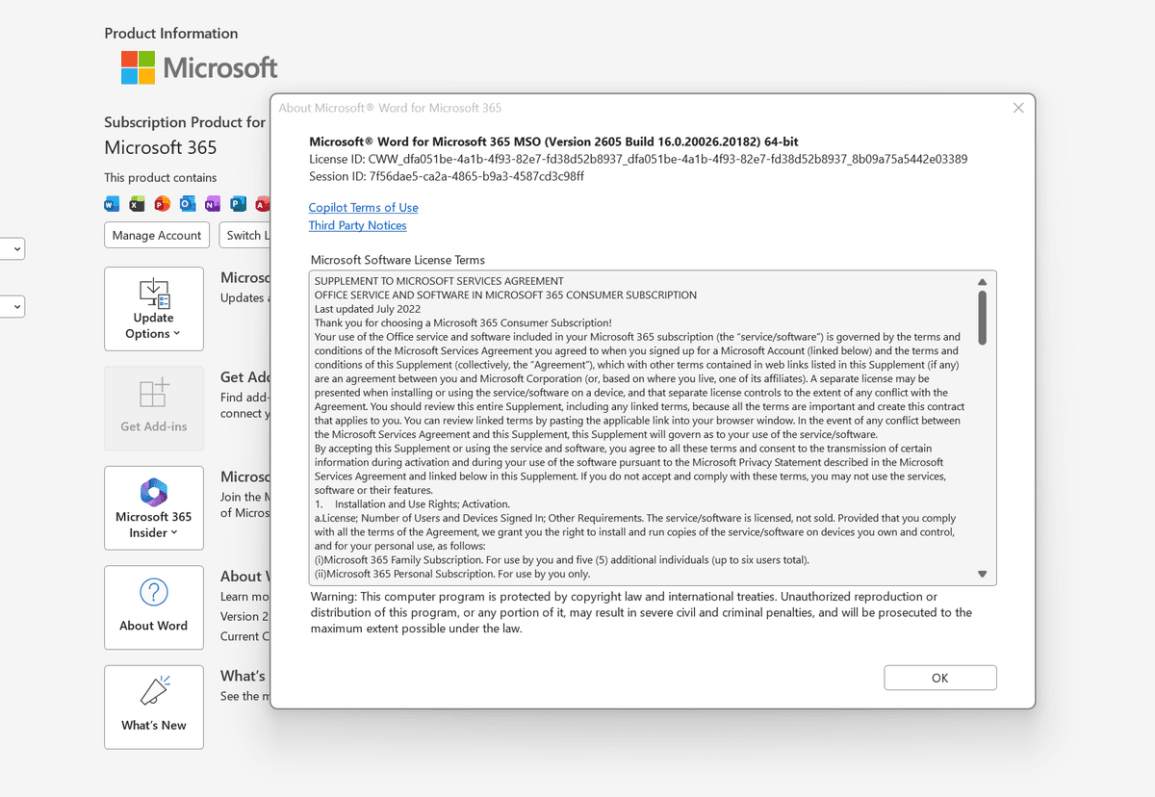Click the Word app icon under product contains
Viewport: 1155px width, 797px height.
112,204
